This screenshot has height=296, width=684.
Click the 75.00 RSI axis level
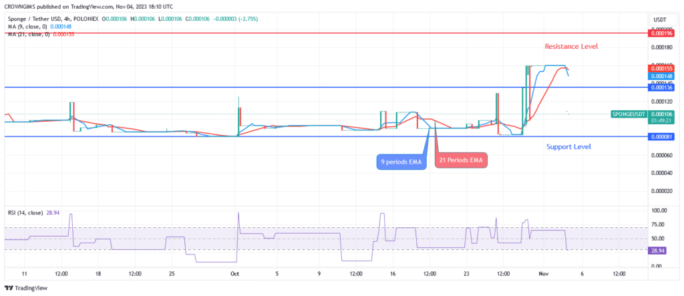(x=658, y=225)
